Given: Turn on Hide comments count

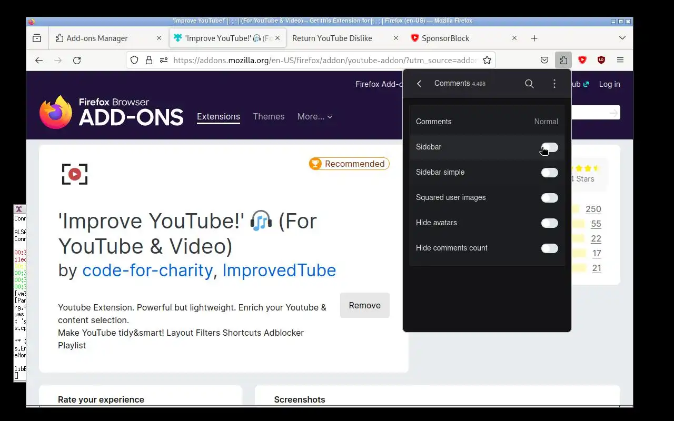Looking at the screenshot, I should (x=549, y=248).
